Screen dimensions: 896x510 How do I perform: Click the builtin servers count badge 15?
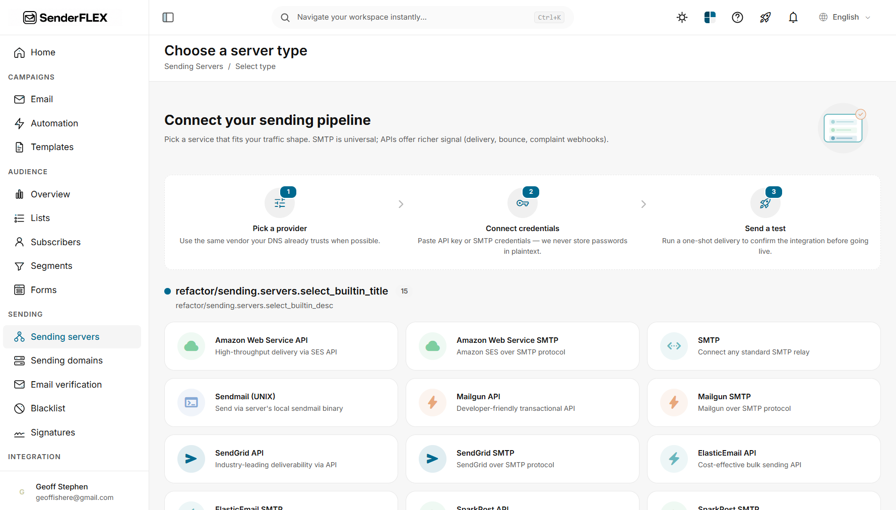click(404, 292)
